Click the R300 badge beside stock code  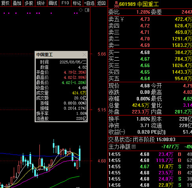(x=116, y=4)
